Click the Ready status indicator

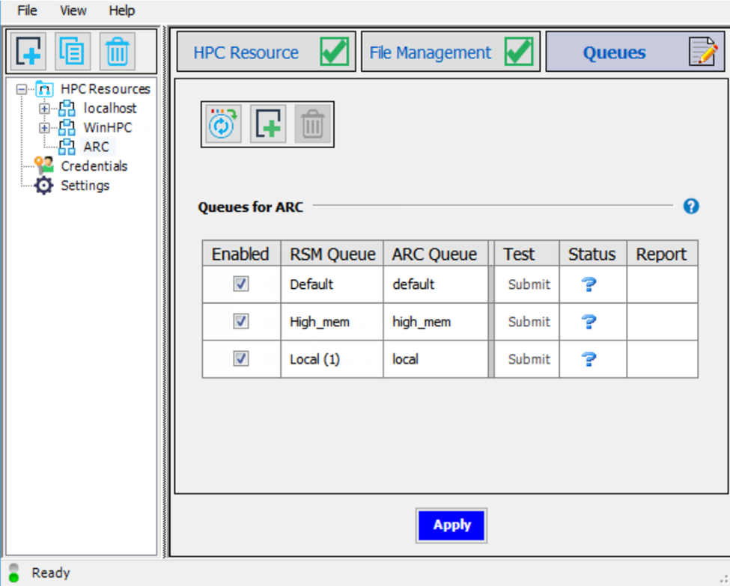click(15, 572)
